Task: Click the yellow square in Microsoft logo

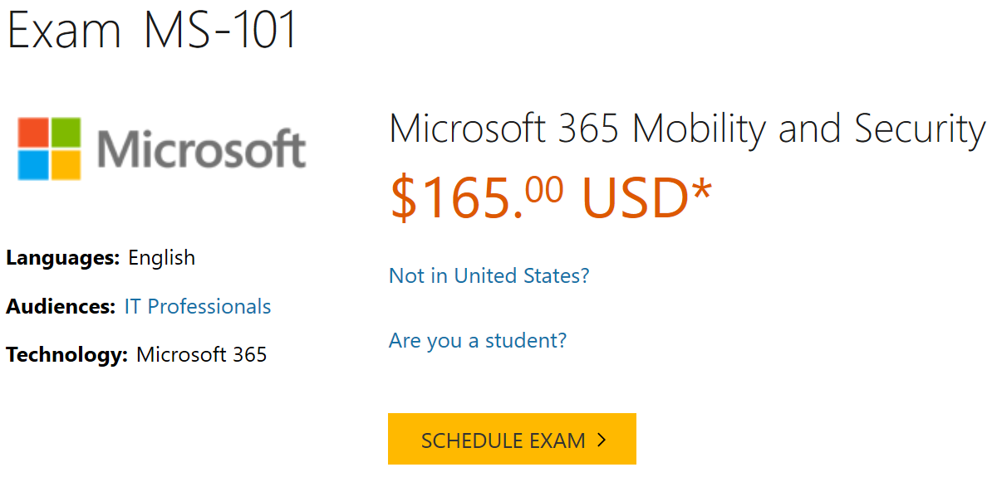Action: click(x=66, y=165)
